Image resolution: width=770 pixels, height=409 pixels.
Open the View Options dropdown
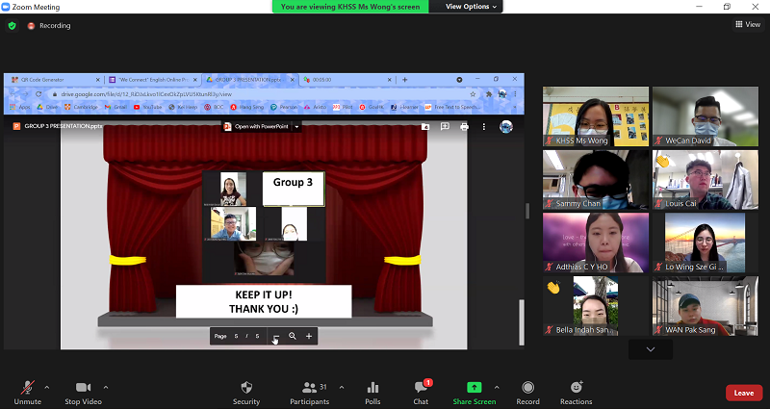tap(472, 7)
